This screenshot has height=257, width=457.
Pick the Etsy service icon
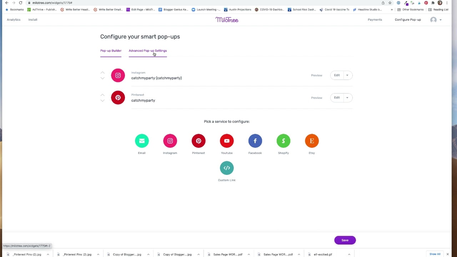coord(312,141)
